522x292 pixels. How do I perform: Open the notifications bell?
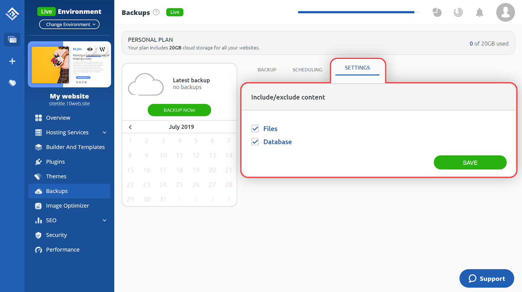[x=479, y=13]
